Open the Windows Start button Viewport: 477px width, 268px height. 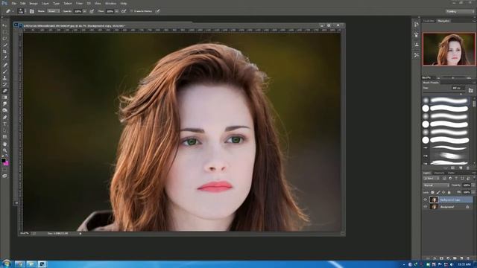[x=6, y=264]
